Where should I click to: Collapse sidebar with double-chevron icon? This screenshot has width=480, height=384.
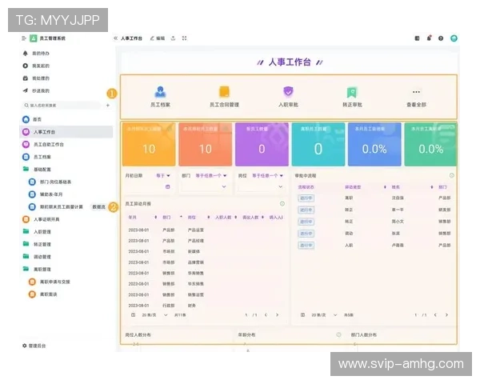pos(115,38)
